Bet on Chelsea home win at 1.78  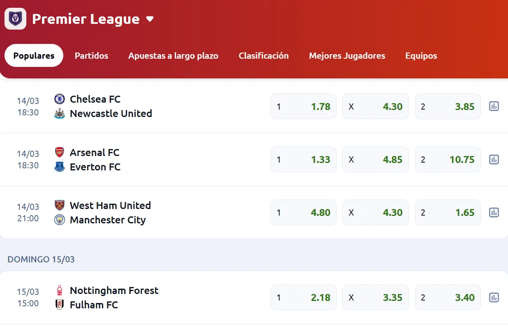303,106
